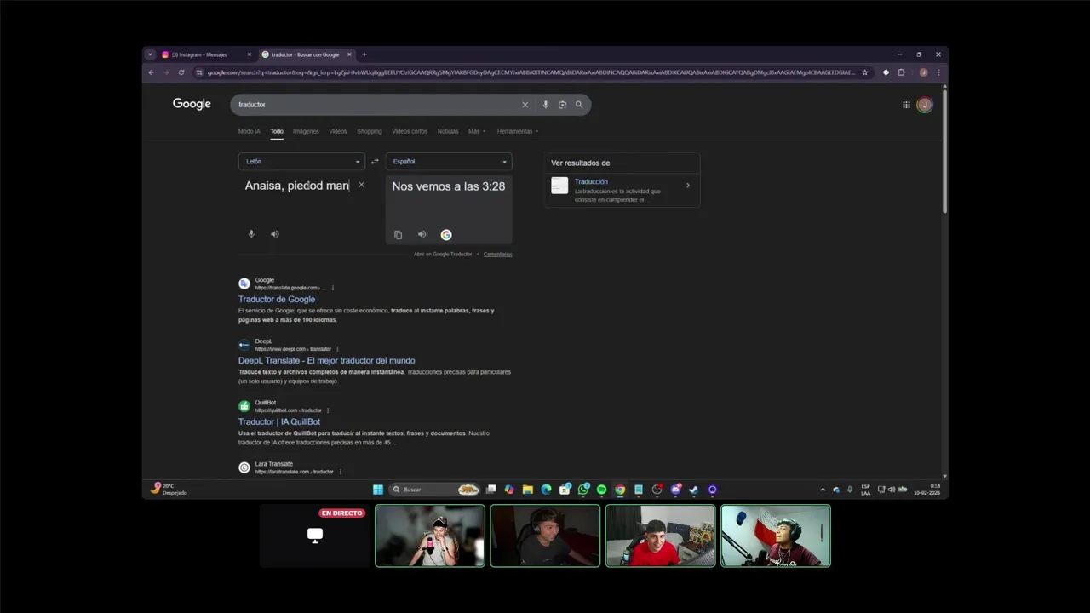
Task: Open Chrome three-dot menu
Action: click(x=938, y=72)
